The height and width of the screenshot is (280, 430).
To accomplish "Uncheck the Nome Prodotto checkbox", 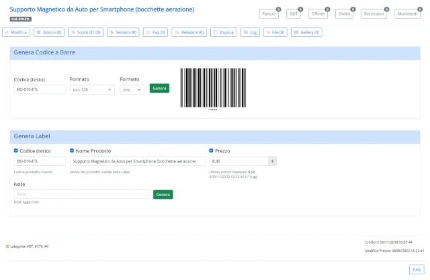I will click(x=72, y=150).
